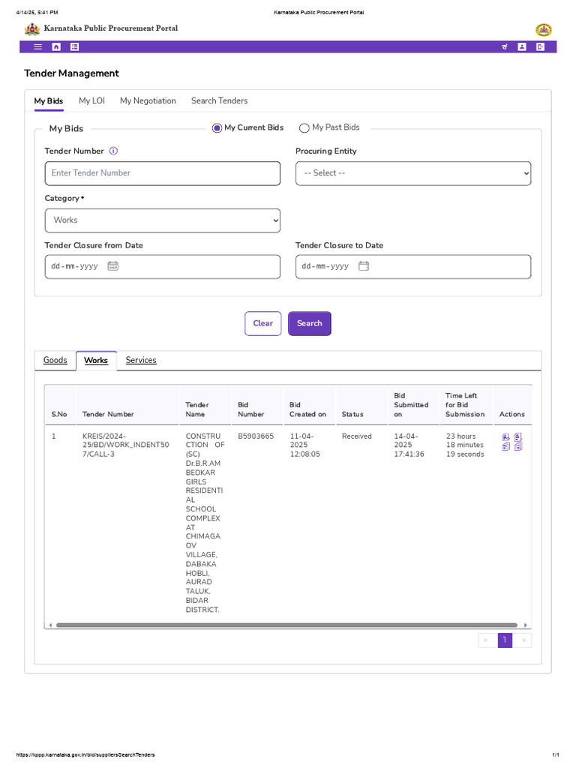Image resolution: width=576 pixels, height=768 pixels.
Task: Click withdraw bid icon with red cross
Action: click(x=518, y=437)
